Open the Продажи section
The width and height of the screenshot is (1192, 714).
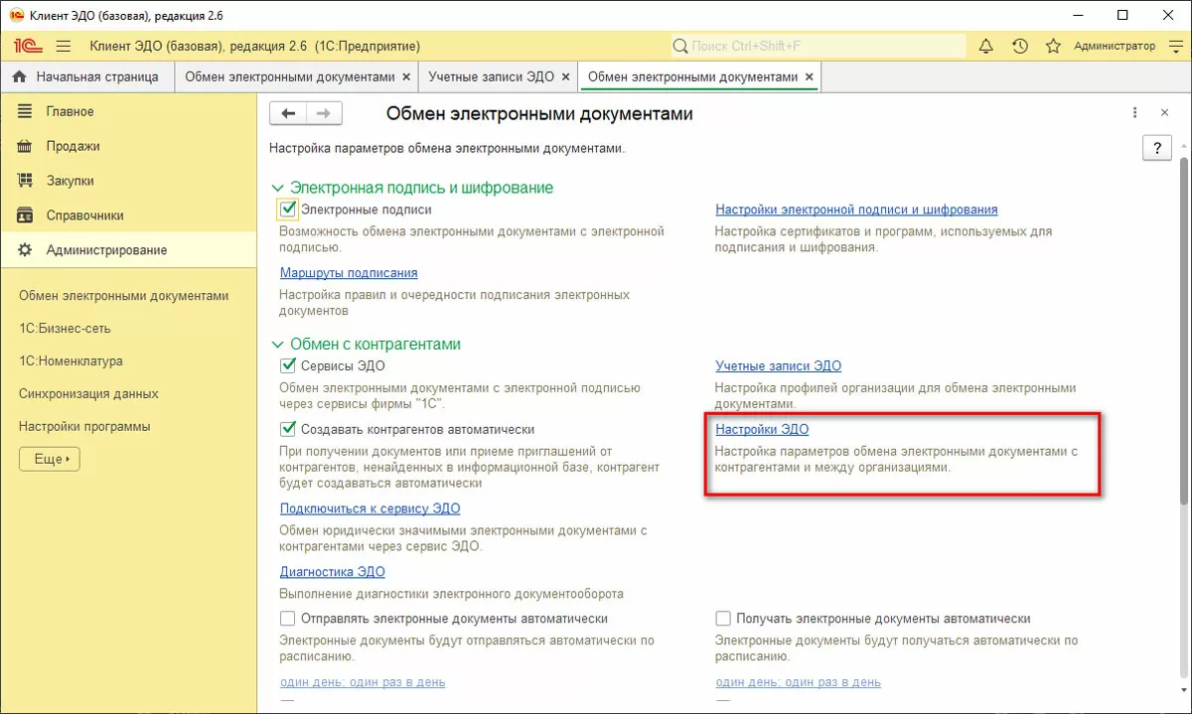coord(128,146)
